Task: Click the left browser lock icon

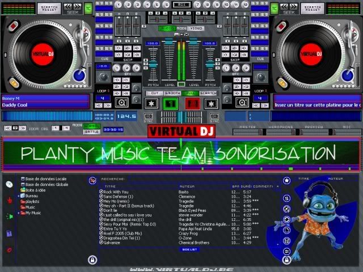Action: [92, 260]
